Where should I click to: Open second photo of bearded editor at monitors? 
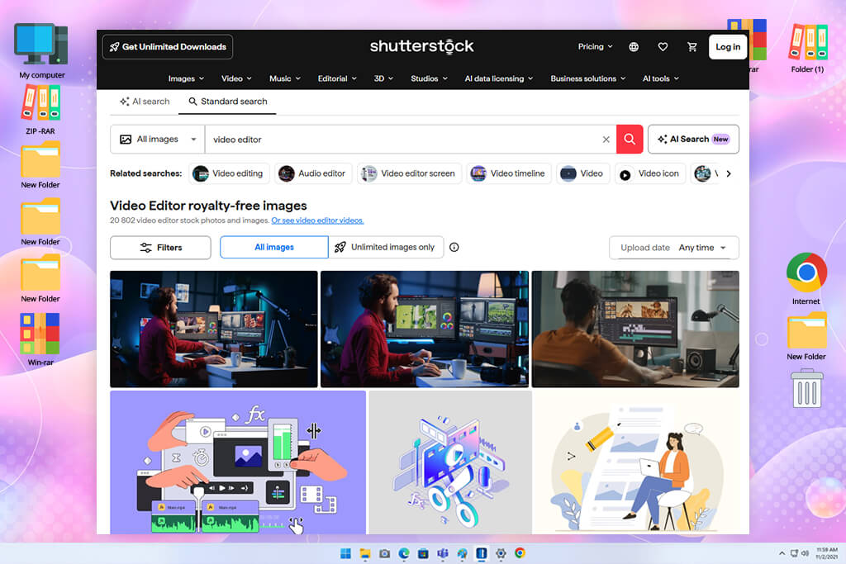click(425, 329)
